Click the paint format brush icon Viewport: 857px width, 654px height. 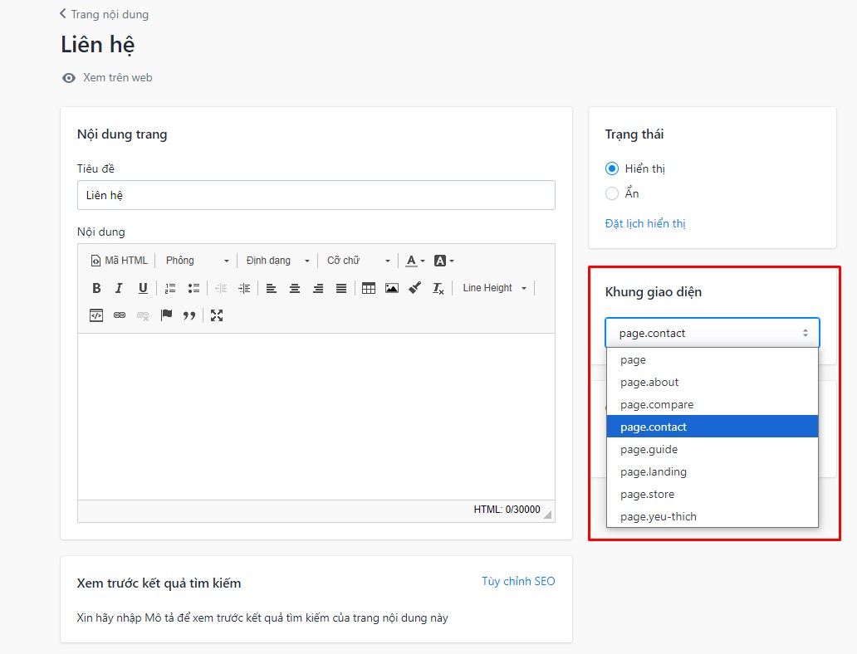pyautogui.click(x=415, y=287)
